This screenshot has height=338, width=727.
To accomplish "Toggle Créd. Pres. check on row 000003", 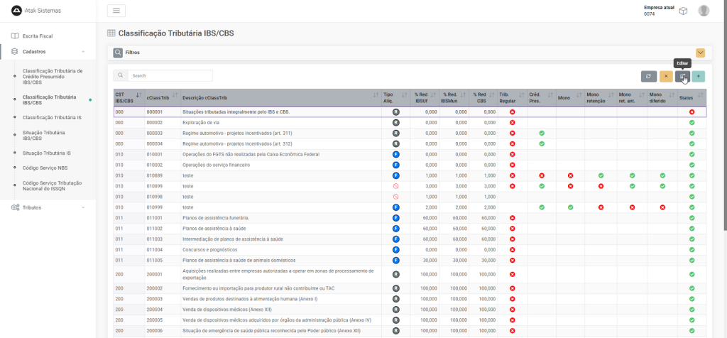I will (541, 133).
